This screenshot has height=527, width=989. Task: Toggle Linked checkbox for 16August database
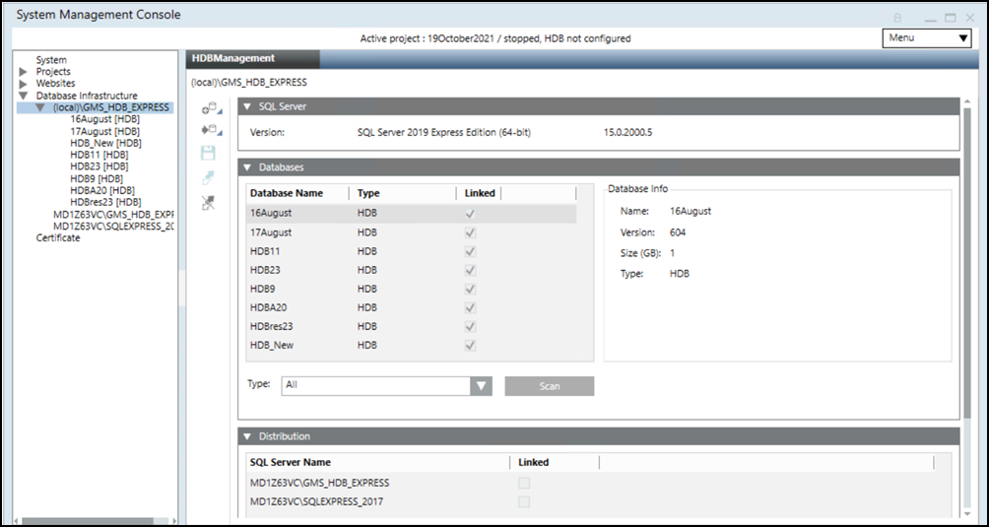(470, 213)
